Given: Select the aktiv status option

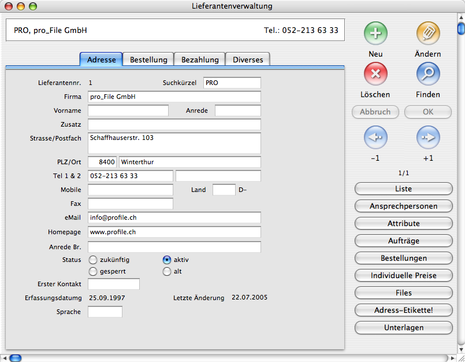Looking at the screenshot, I should click(167, 260).
